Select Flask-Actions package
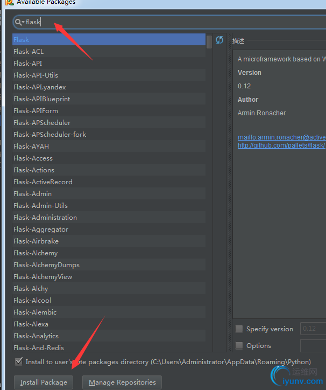This screenshot has width=326, height=390. [109, 170]
